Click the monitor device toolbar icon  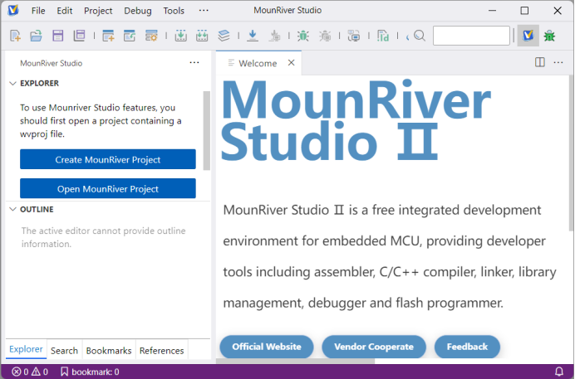354,36
